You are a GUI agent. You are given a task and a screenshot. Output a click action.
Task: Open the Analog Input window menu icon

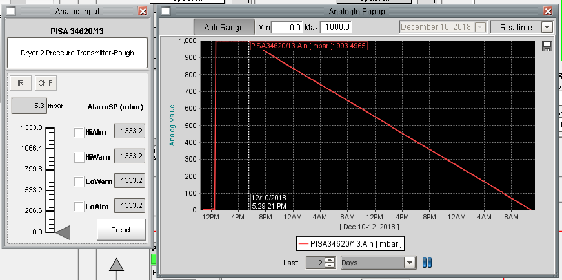pyautogui.click(x=11, y=11)
